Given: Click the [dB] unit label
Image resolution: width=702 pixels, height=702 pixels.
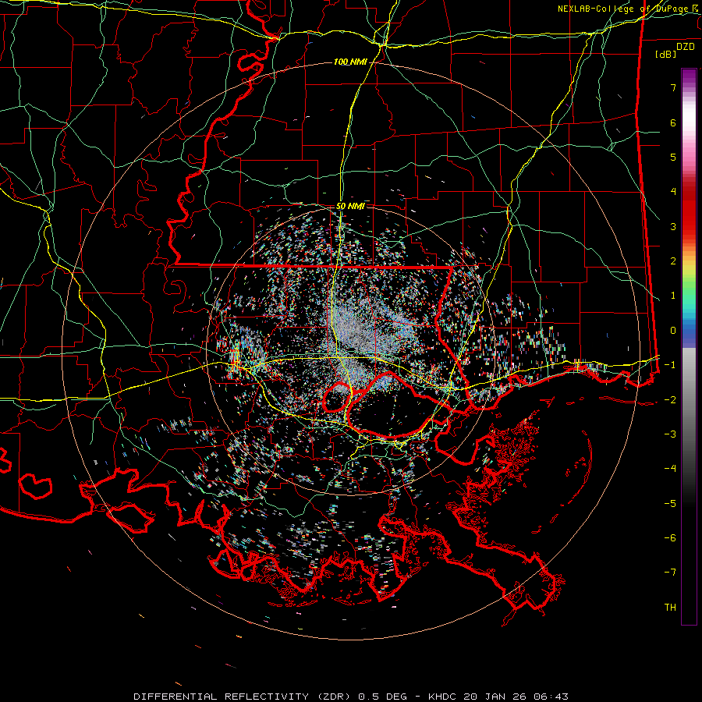Looking at the screenshot, I should tap(666, 54).
